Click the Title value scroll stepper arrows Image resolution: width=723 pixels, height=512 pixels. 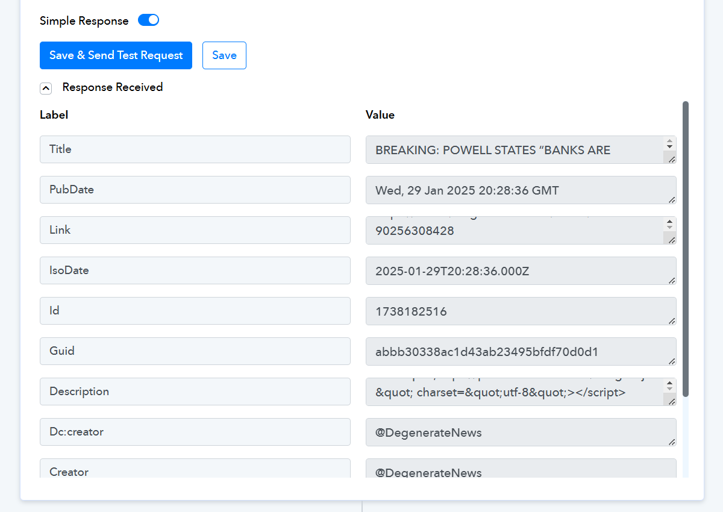coord(669,144)
